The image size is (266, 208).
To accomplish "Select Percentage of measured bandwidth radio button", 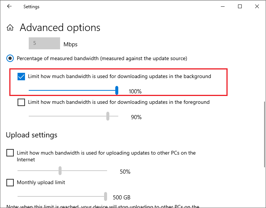I will click(10, 58).
